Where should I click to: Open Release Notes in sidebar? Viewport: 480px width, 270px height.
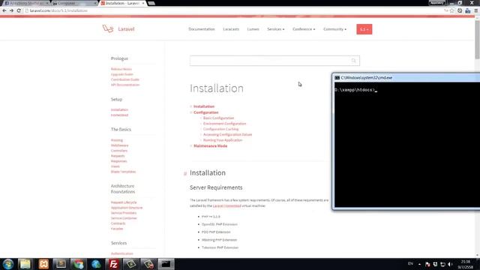pyautogui.click(x=121, y=69)
